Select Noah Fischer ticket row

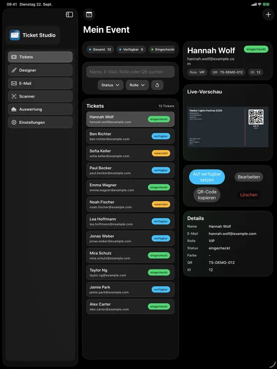tap(131, 205)
